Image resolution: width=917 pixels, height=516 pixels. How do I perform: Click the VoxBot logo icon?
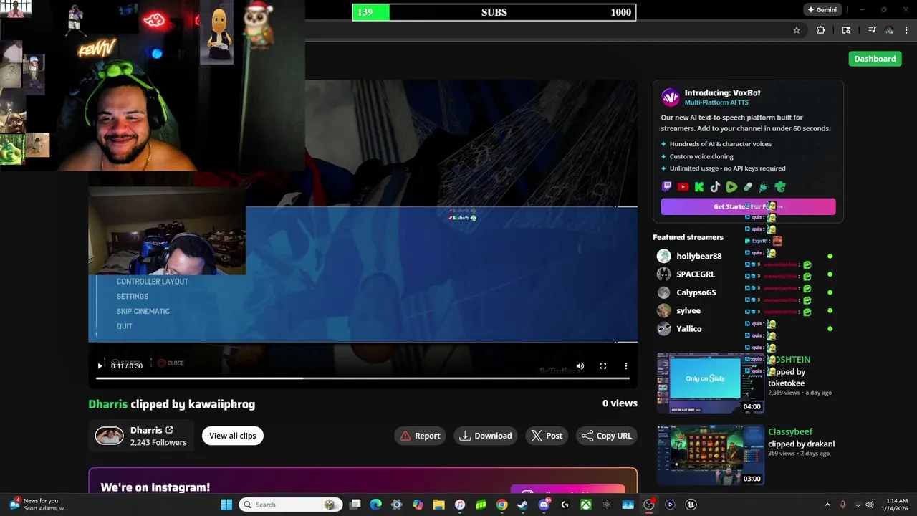[x=671, y=97]
